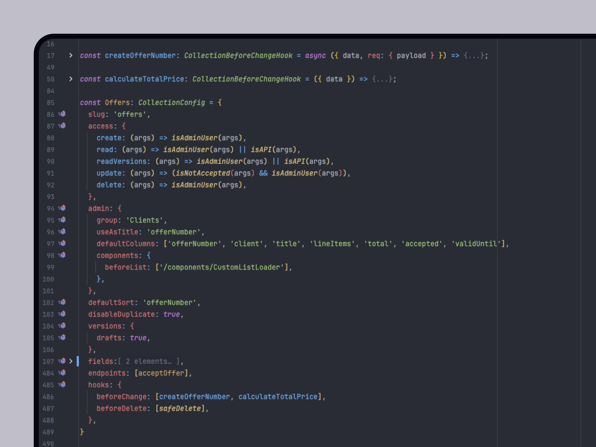Click 'true' value of drafts
This screenshot has width=596, height=447.
click(x=138, y=338)
